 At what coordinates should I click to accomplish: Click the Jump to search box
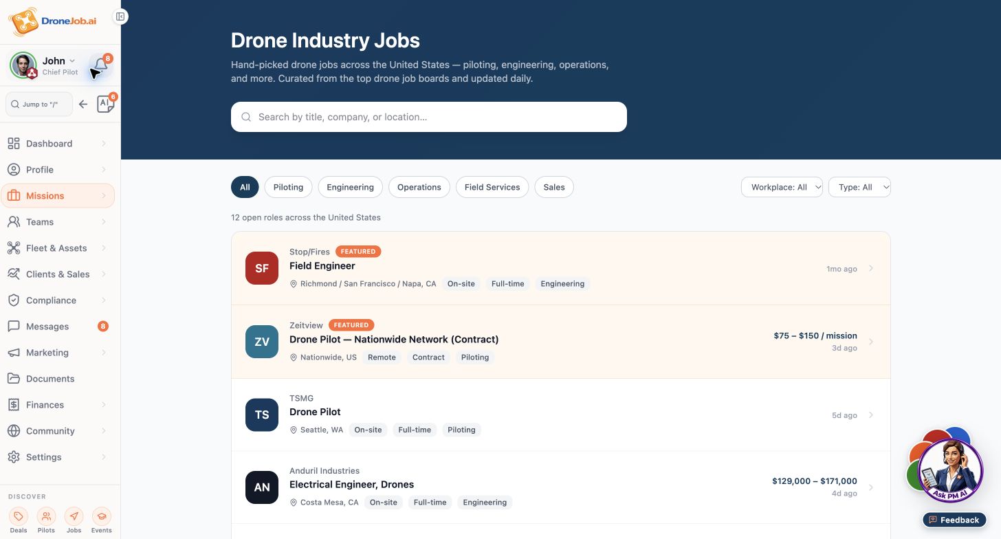pyautogui.click(x=39, y=104)
